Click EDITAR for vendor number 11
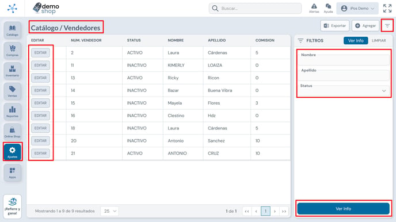Screen dimensions: 396x222 click(x=40, y=66)
